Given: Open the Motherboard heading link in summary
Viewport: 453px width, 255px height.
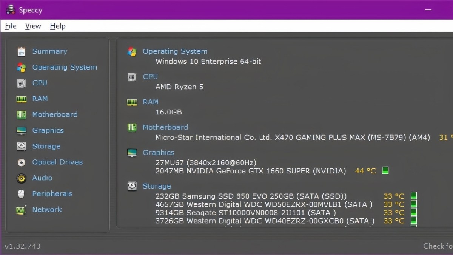Looking at the screenshot, I should coord(165,127).
